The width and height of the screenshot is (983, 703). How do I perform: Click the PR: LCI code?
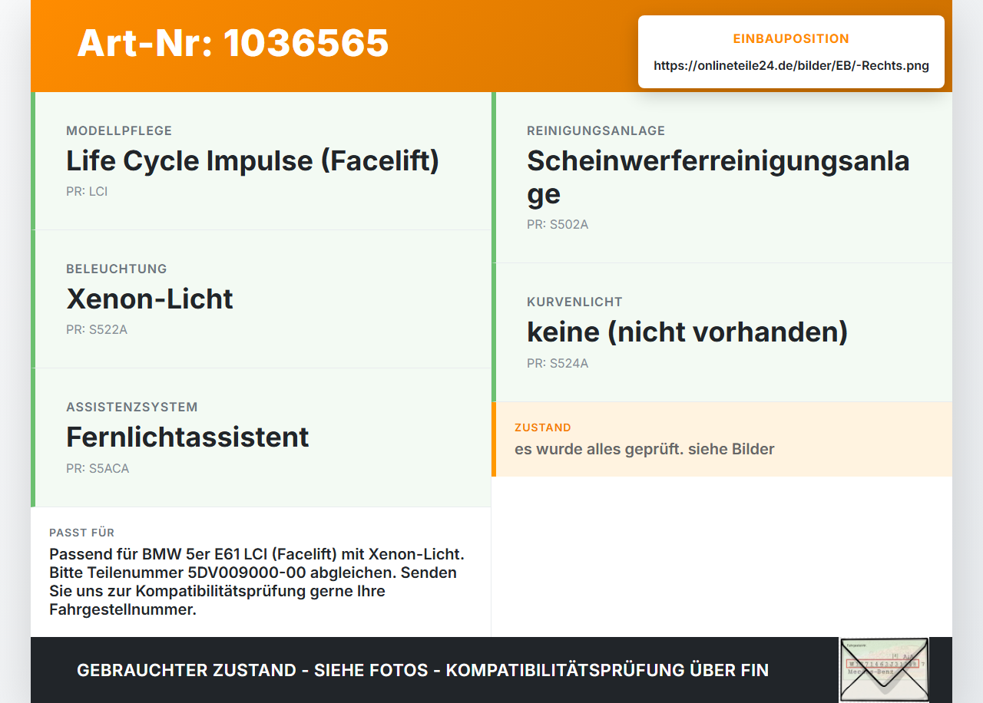pos(87,191)
